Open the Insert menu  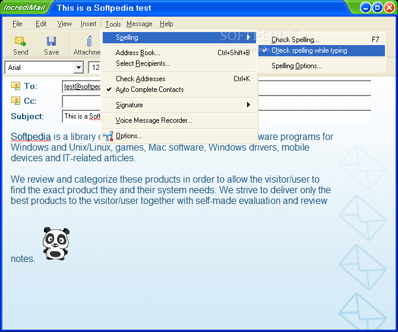click(x=89, y=24)
